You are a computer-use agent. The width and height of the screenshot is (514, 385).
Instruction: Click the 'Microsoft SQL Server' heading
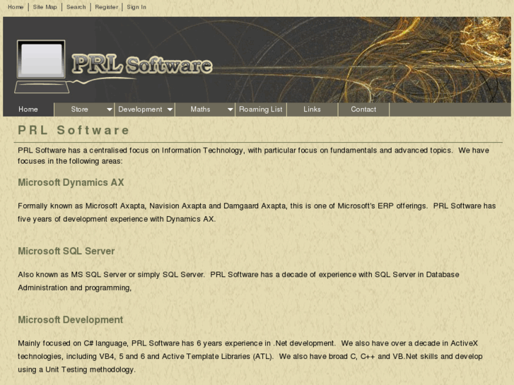pyautogui.click(x=66, y=251)
